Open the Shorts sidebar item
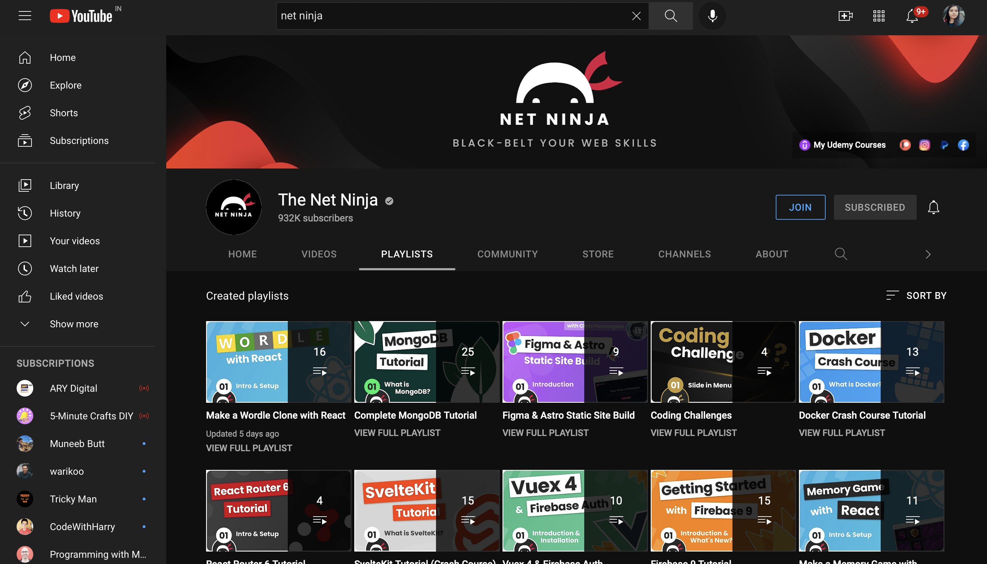 click(x=64, y=113)
